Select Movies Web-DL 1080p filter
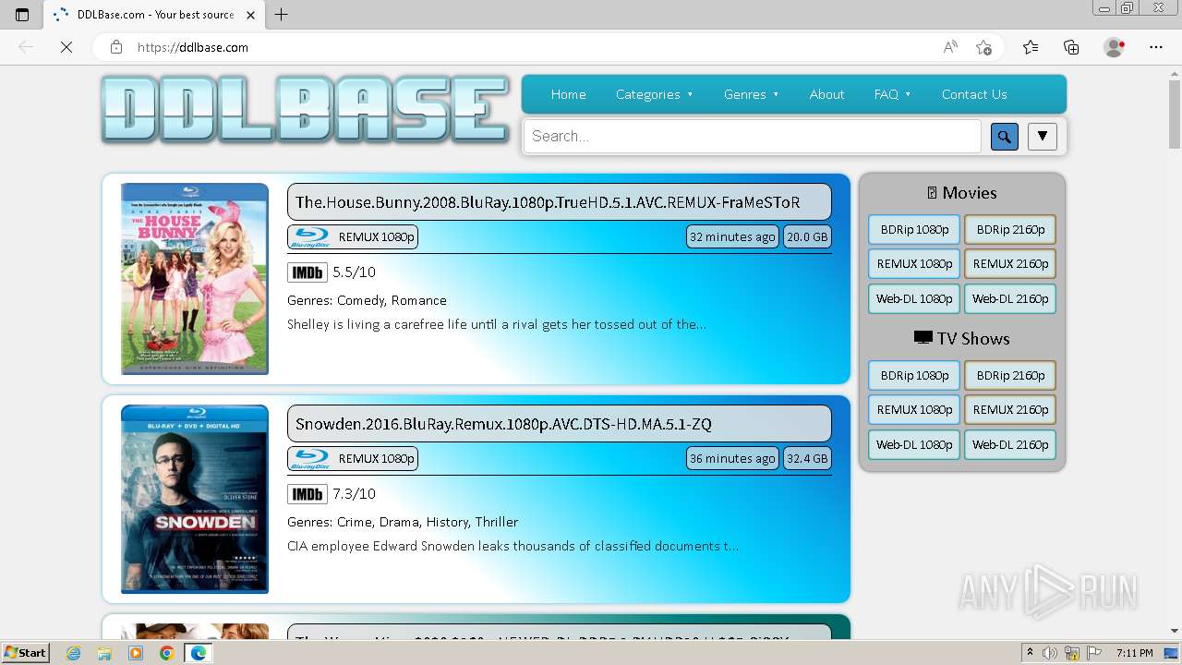The width and height of the screenshot is (1182, 665). (914, 298)
